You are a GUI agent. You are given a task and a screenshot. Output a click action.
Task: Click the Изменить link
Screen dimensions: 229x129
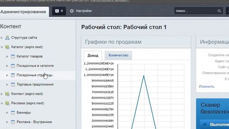click(206, 86)
